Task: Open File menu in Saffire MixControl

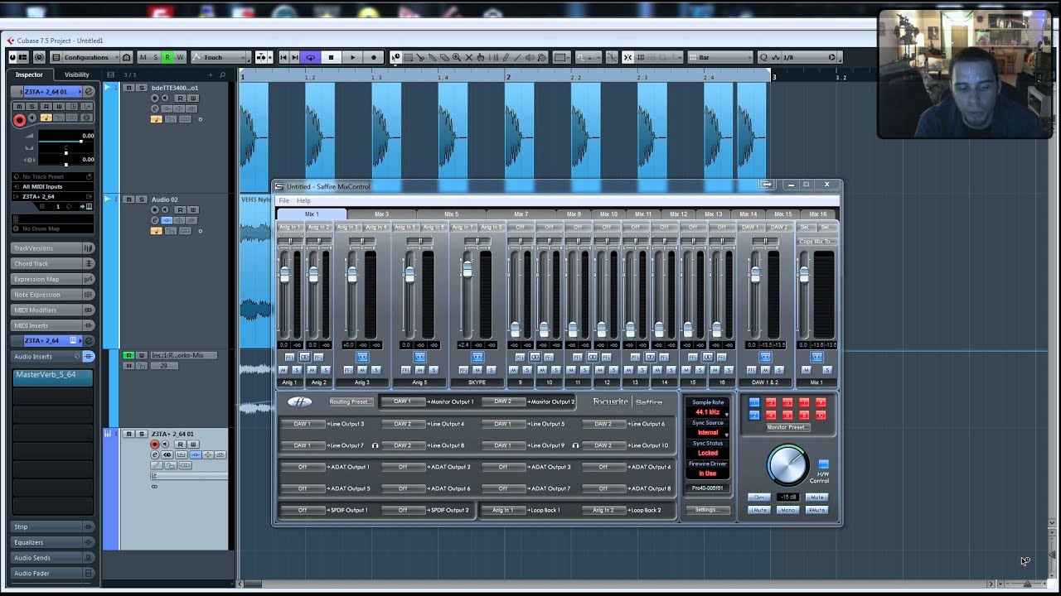Action: (283, 200)
